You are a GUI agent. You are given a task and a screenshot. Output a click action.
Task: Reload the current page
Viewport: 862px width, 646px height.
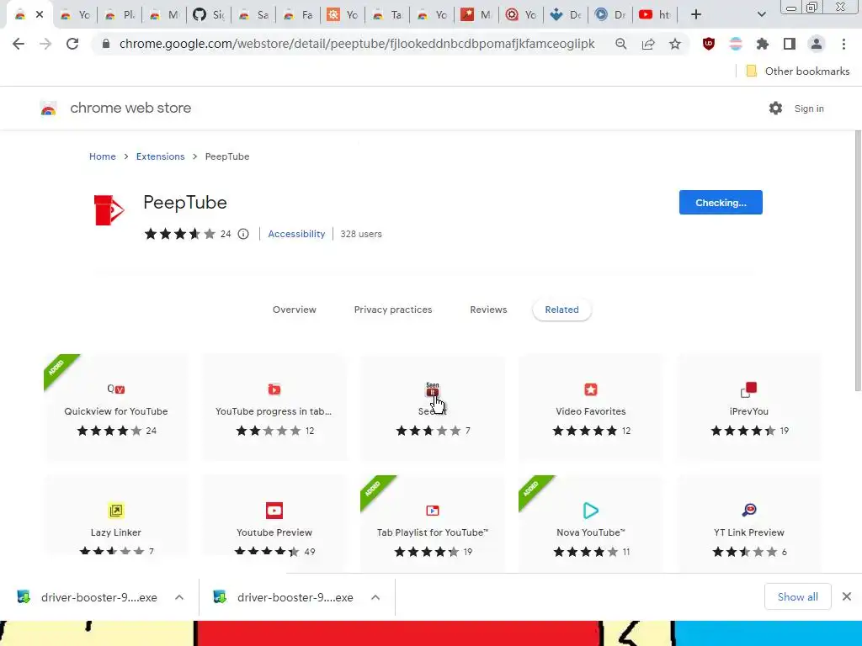click(72, 44)
